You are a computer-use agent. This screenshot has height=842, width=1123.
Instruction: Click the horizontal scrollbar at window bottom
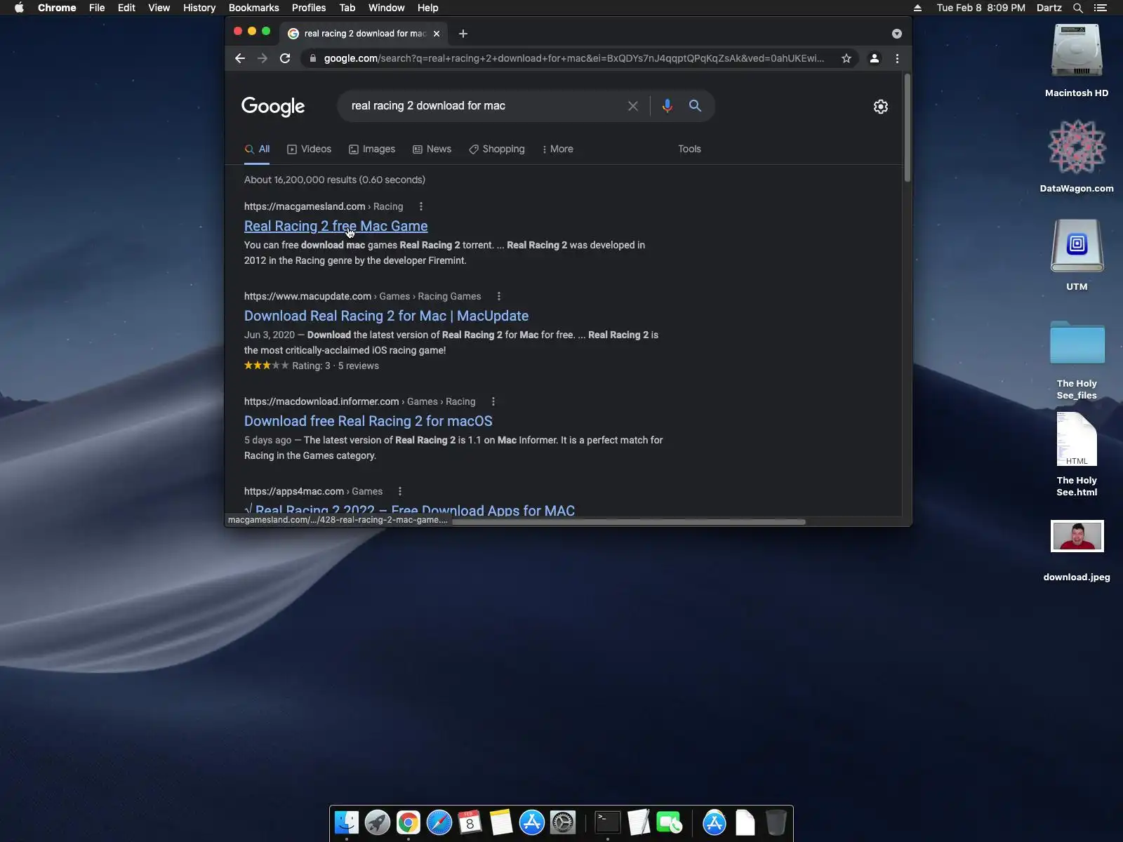coord(629,522)
